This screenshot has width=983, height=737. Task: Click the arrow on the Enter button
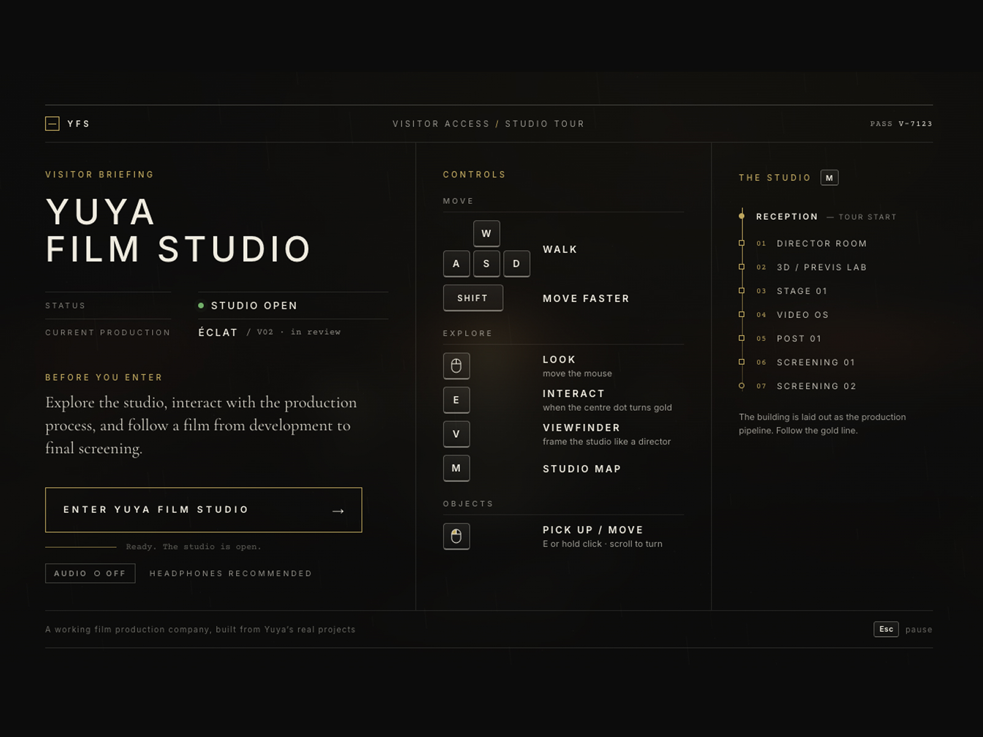[338, 510]
